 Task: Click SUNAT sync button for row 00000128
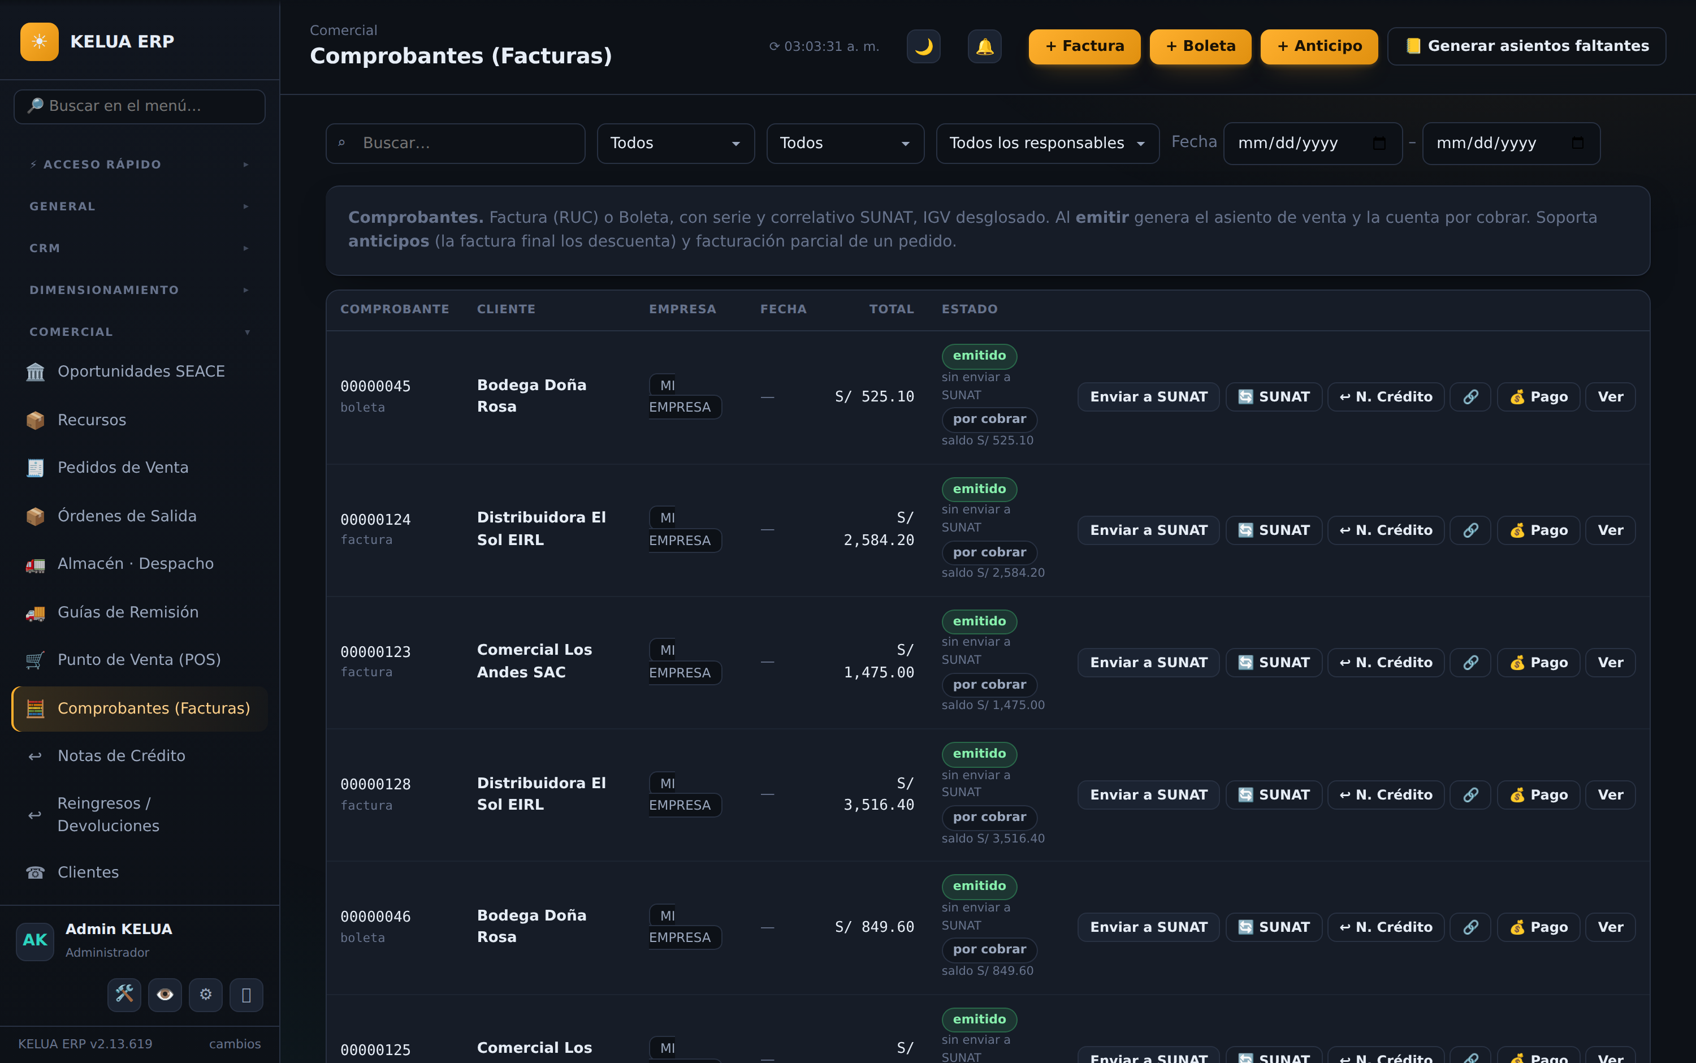pos(1274,794)
